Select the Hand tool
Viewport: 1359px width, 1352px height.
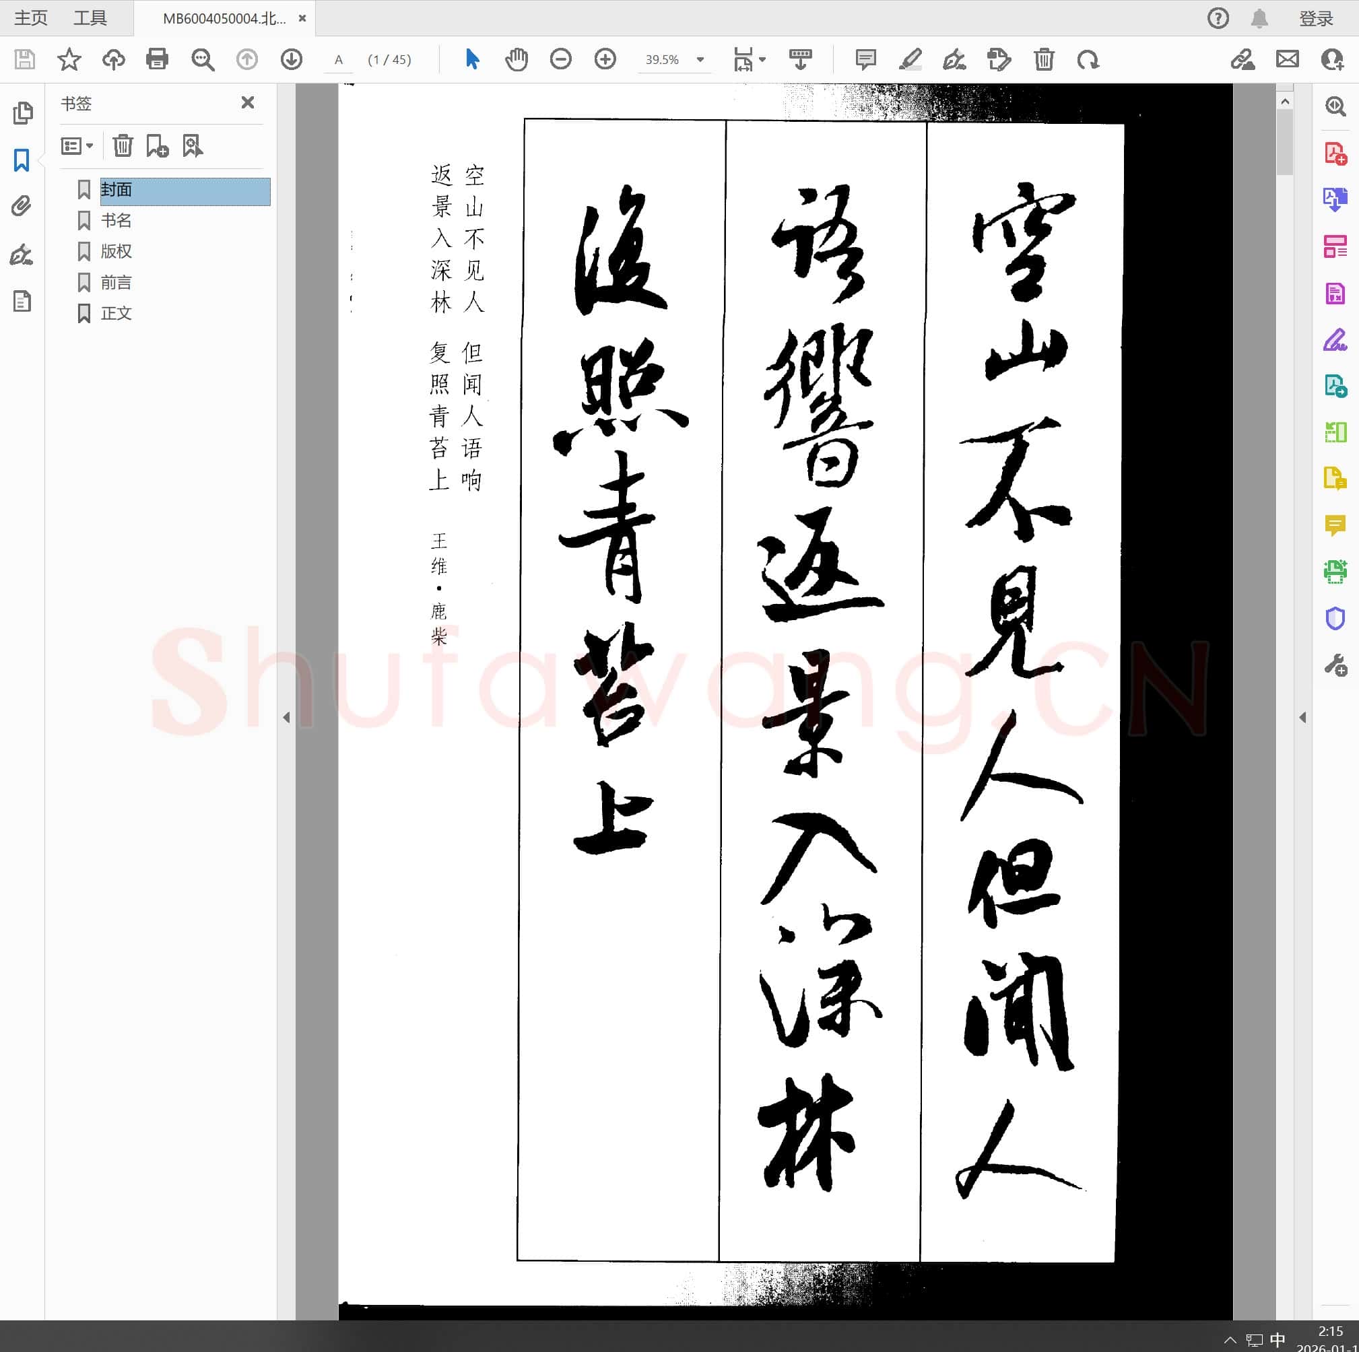517,60
